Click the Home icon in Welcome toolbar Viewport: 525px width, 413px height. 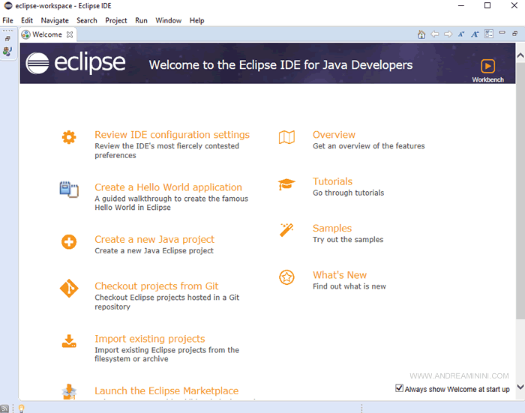[x=421, y=34]
